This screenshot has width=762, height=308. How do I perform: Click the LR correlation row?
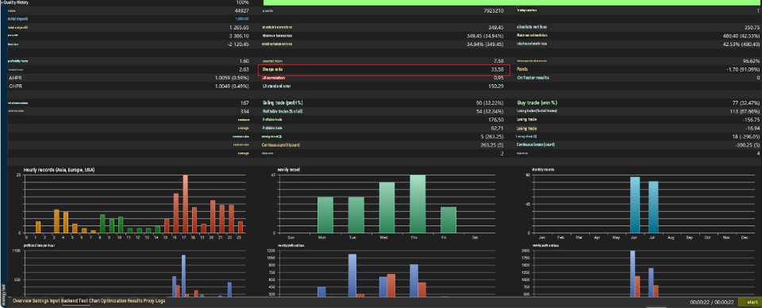384,78
